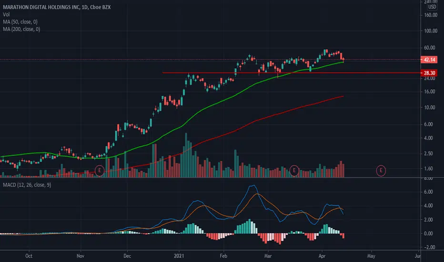Viewport: 444px width, 262px height.
Task: Click the May label on time axis
Action: point(371,256)
